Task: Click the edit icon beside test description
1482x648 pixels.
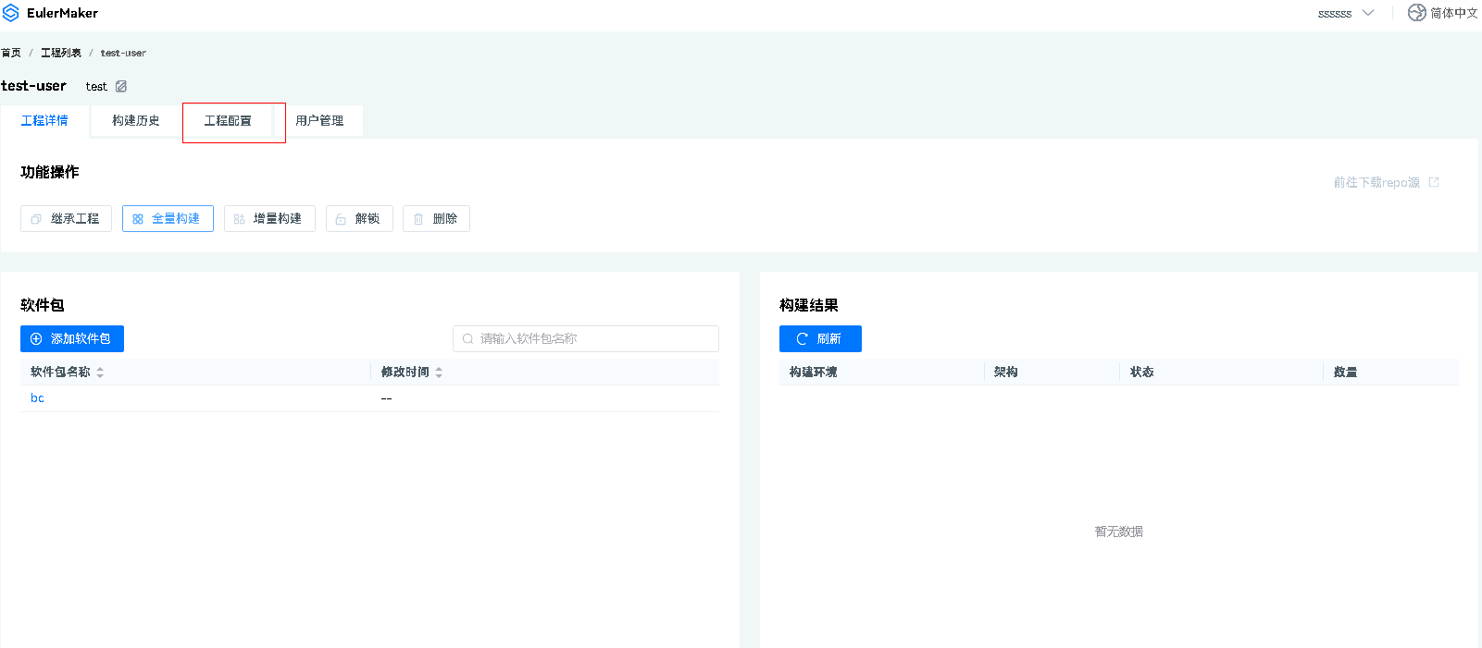Action: click(x=121, y=86)
